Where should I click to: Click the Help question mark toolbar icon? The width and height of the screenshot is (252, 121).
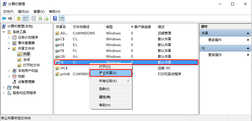[x=55, y=19]
